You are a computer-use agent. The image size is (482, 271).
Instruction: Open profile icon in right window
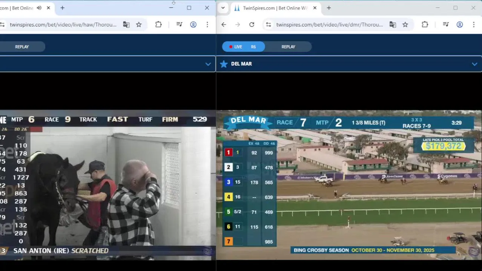460,24
